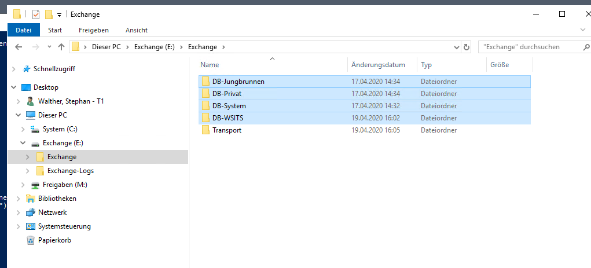Screen dimensions: 591x268
Task: Select Desktop in the navigation pane
Action: pos(46,87)
